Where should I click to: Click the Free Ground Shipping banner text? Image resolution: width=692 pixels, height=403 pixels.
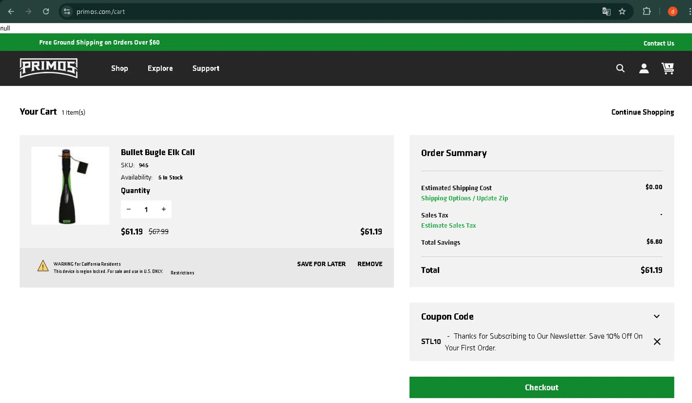point(99,42)
